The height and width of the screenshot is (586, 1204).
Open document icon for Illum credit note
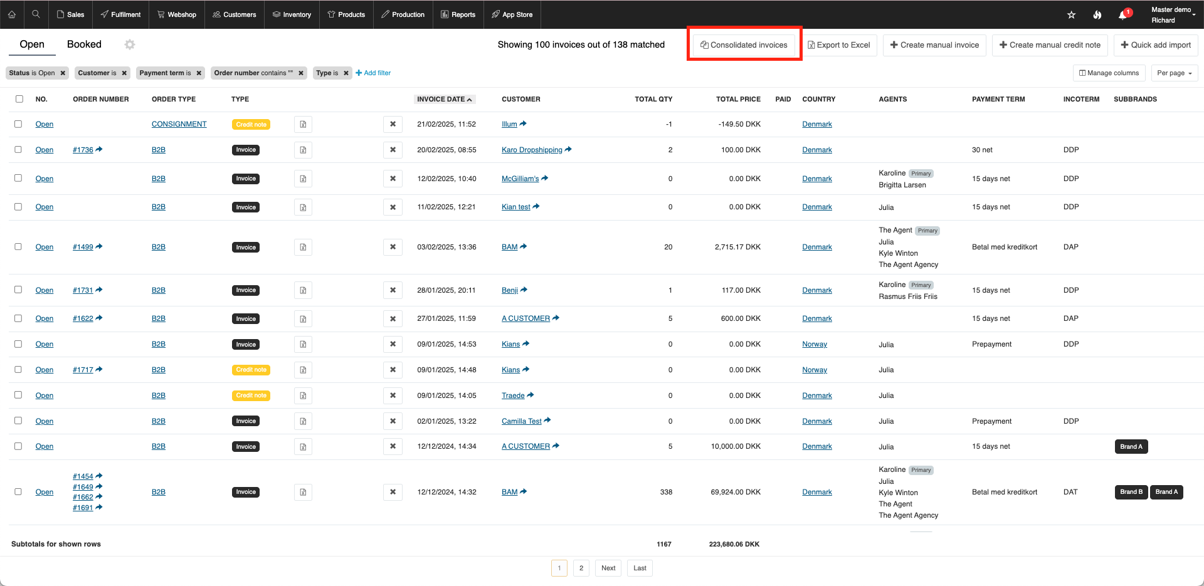[303, 124]
